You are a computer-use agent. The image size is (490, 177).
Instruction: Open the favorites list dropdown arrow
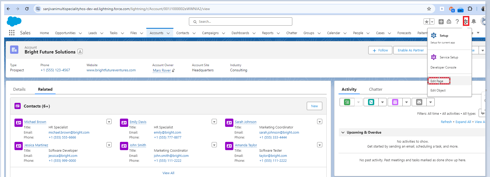coord(432,22)
